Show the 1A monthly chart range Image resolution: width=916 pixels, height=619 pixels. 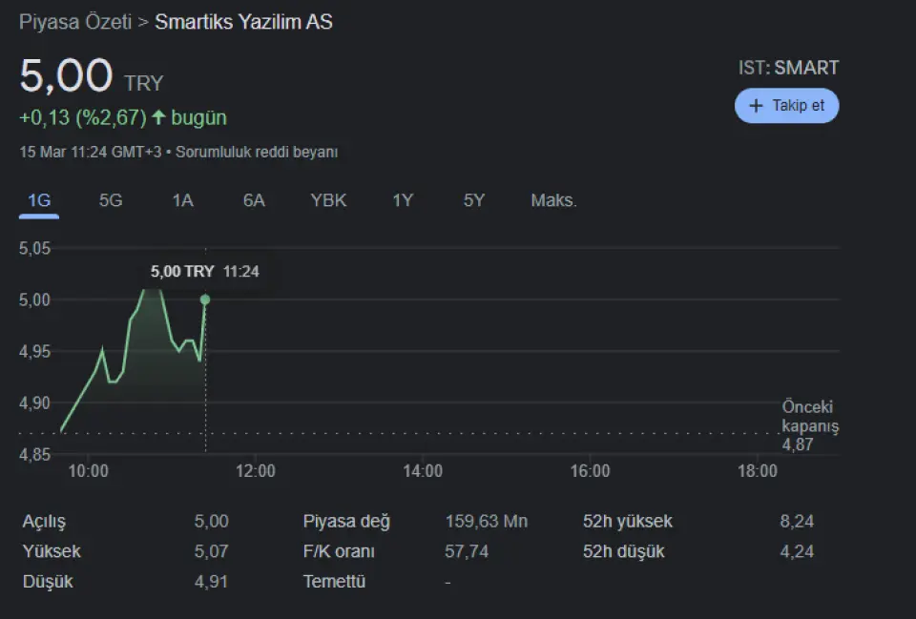point(182,200)
